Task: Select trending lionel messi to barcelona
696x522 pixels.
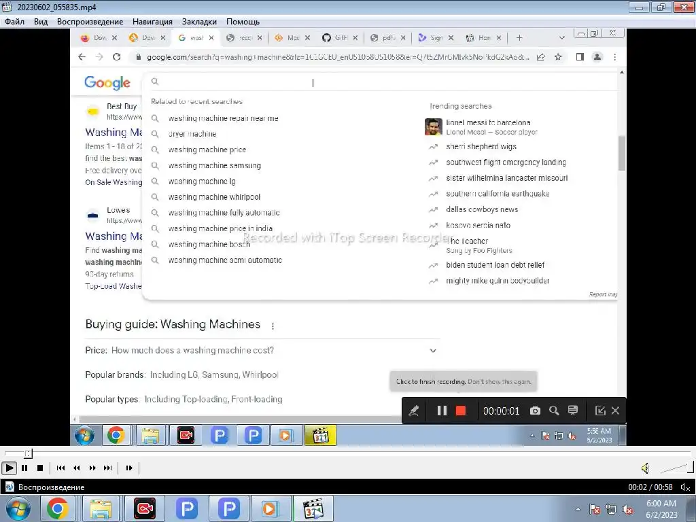Action: coord(488,122)
